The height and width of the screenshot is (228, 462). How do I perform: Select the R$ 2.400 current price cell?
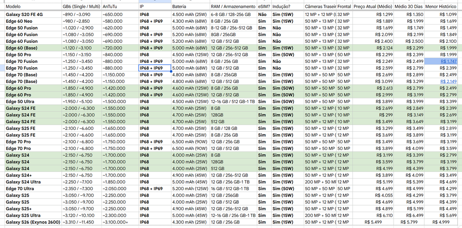click(373, 41)
